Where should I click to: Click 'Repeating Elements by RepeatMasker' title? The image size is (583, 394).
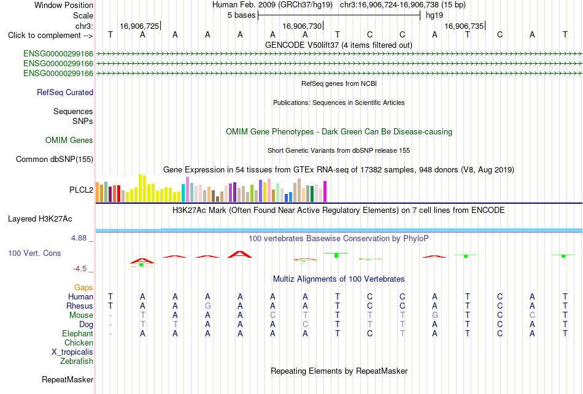click(339, 371)
